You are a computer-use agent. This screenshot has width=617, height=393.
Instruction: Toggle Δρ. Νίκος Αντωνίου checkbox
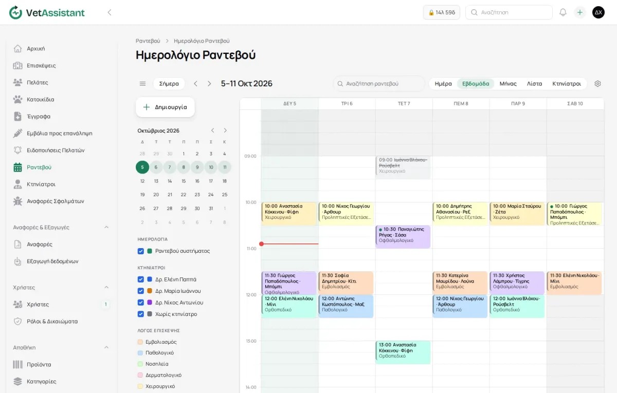[141, 303]
